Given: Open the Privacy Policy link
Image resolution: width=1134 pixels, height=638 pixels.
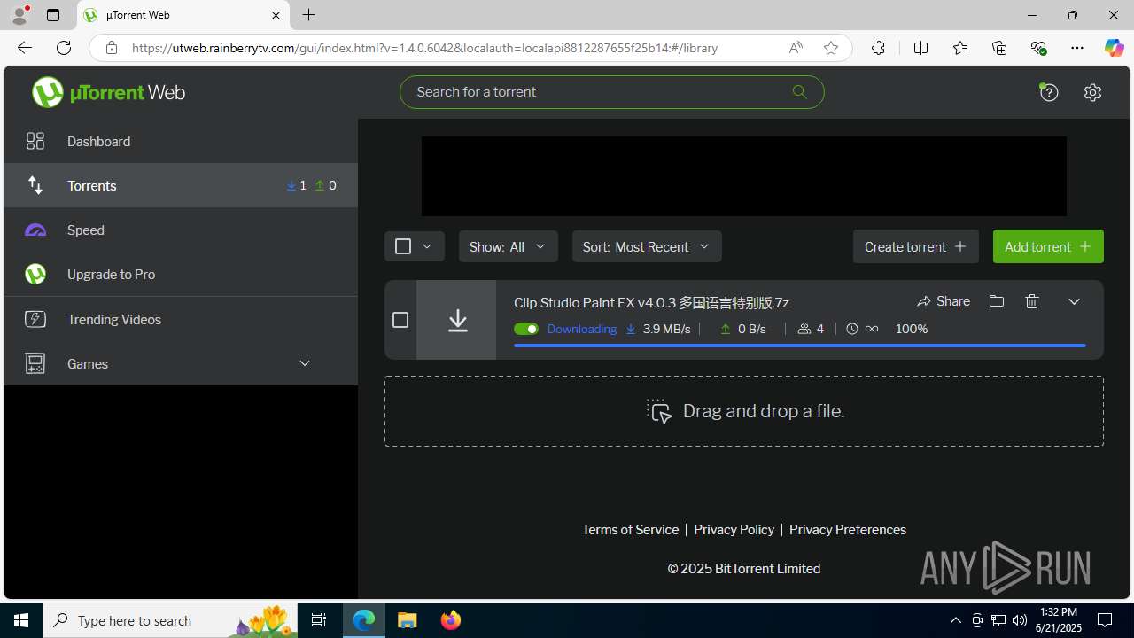Looking at the screenshot, I should click(734, 529).
